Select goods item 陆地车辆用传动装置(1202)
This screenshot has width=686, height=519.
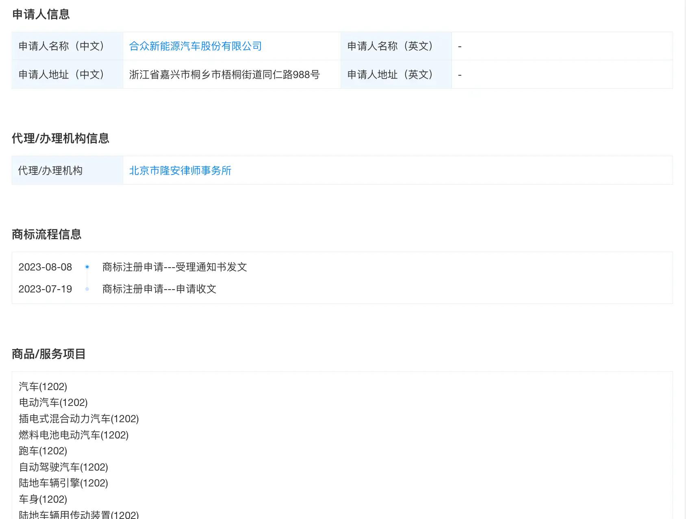pos(79,515)
